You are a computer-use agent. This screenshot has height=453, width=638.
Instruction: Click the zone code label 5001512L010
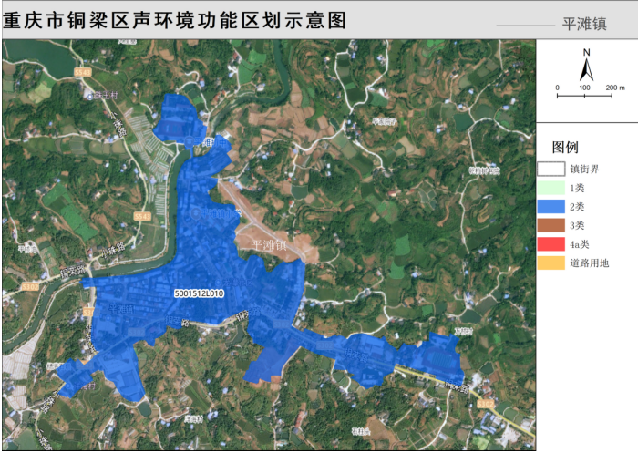[x=199, y=293]
